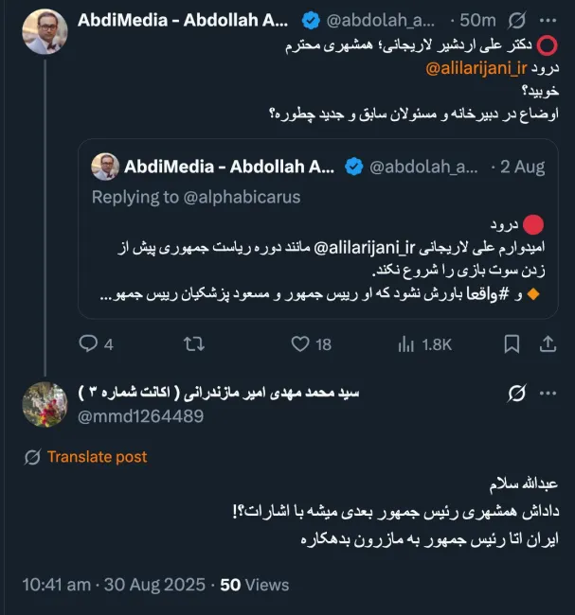
Task: Open AbdiMedia's profile picture at top
Action: click(45, 32)
